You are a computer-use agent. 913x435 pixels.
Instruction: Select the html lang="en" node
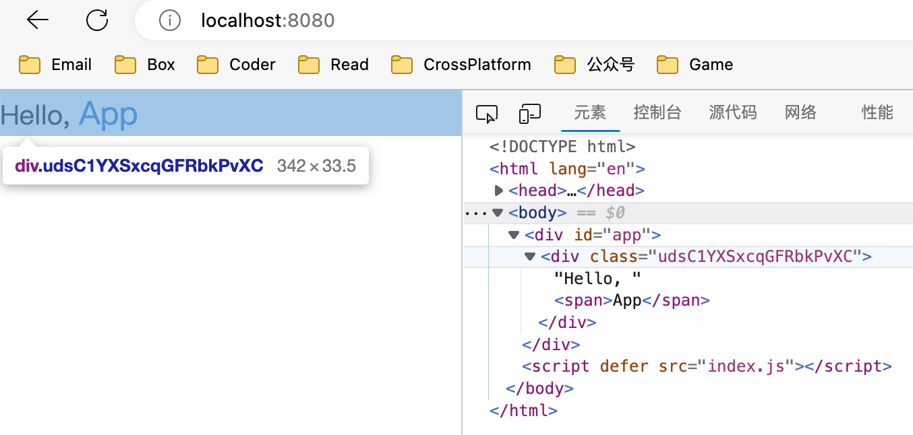[568, 168]
